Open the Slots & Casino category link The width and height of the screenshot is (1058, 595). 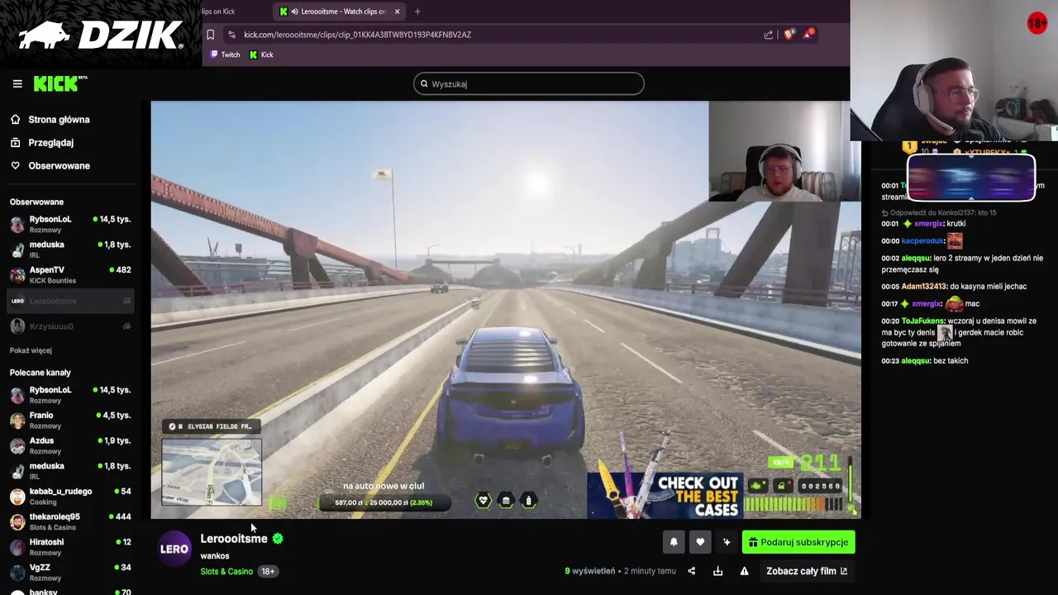(226, 571)
